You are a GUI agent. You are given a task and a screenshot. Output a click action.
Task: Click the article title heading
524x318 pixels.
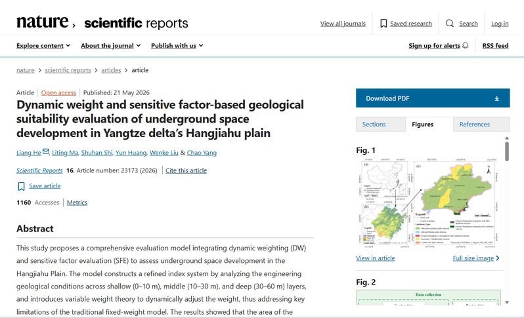pos(160,119)
